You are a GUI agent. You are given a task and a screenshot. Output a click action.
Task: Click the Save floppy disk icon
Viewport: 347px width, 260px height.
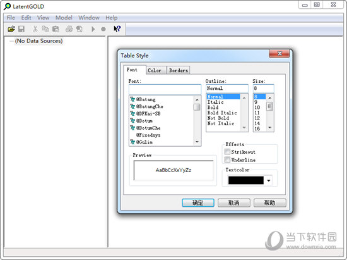[x=21, y=29]
